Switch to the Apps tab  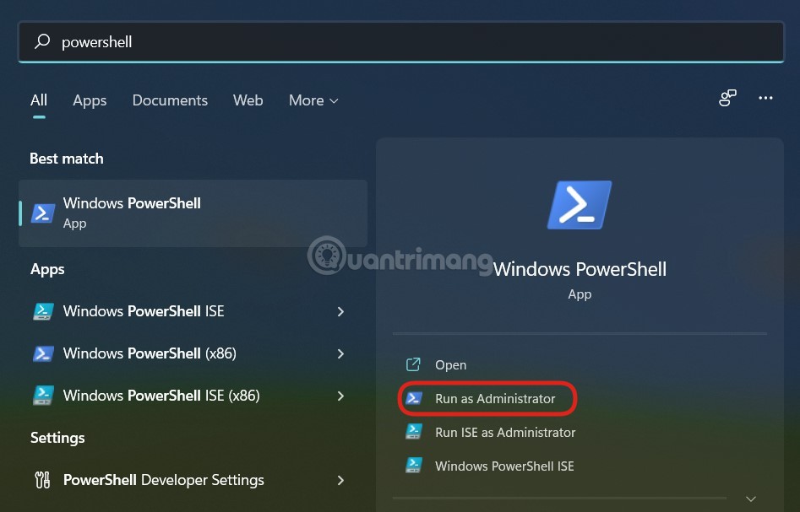pyautogui.click(x=90, y=100)
